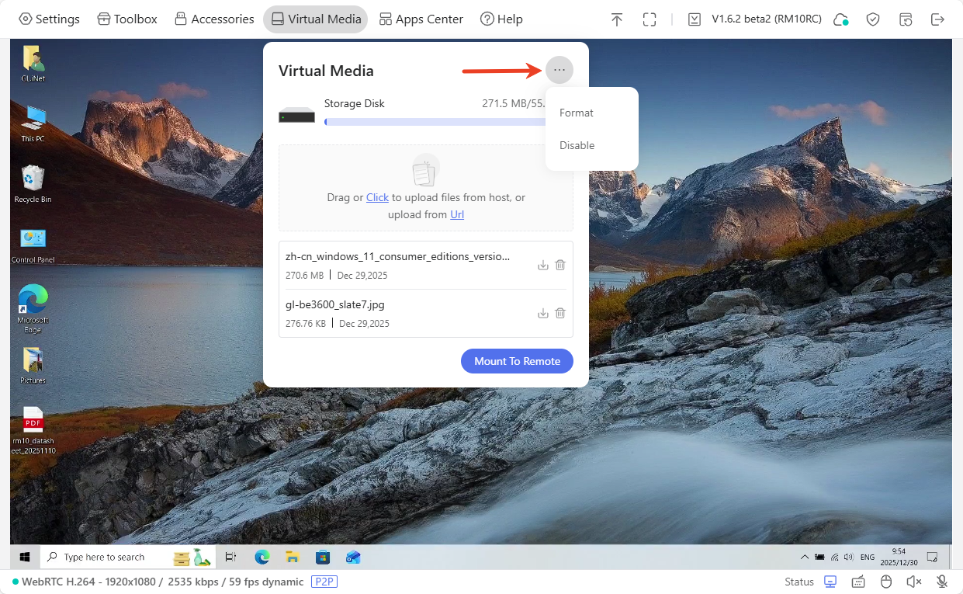
Task: Toggle the muted speaker audio icon
Action: (x=914, y=582)
